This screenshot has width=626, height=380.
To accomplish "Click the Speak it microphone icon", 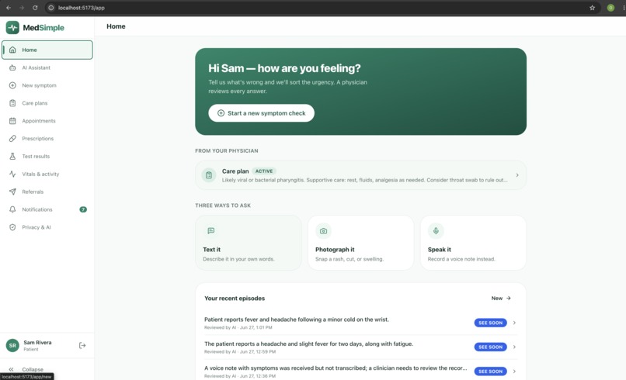I will point(436,231).
